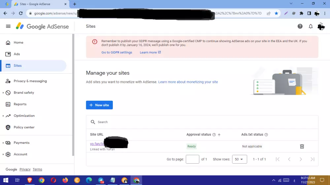Image resolution: width=330 pixels, height=185 pixels.
Task: Click the sidebar vertical scrollbar
Action: (x=73, y=95)
